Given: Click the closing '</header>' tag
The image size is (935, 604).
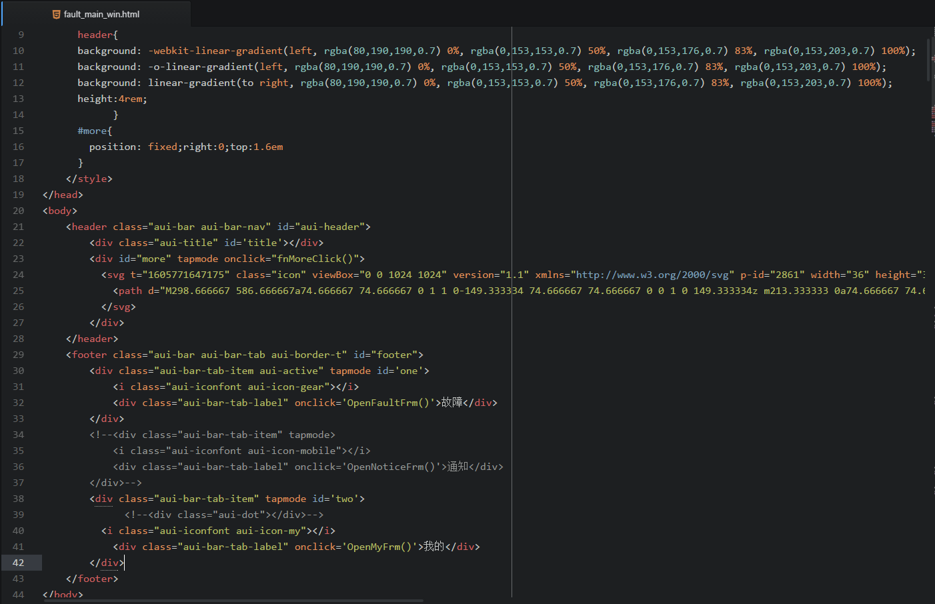Looking at the screenshot, I should click(x=92, y=339).
